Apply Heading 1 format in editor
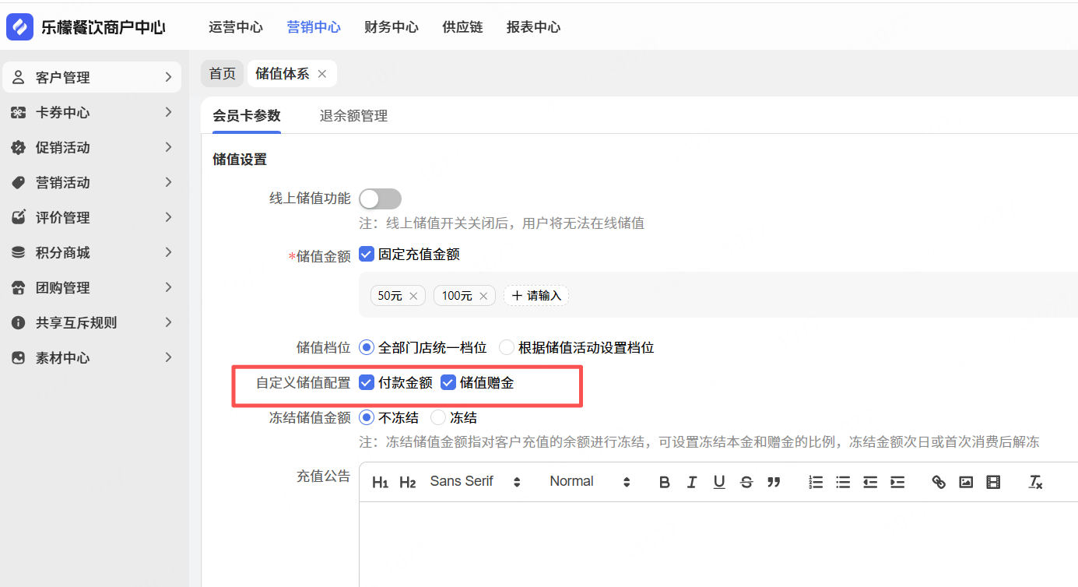 [380, 482]
